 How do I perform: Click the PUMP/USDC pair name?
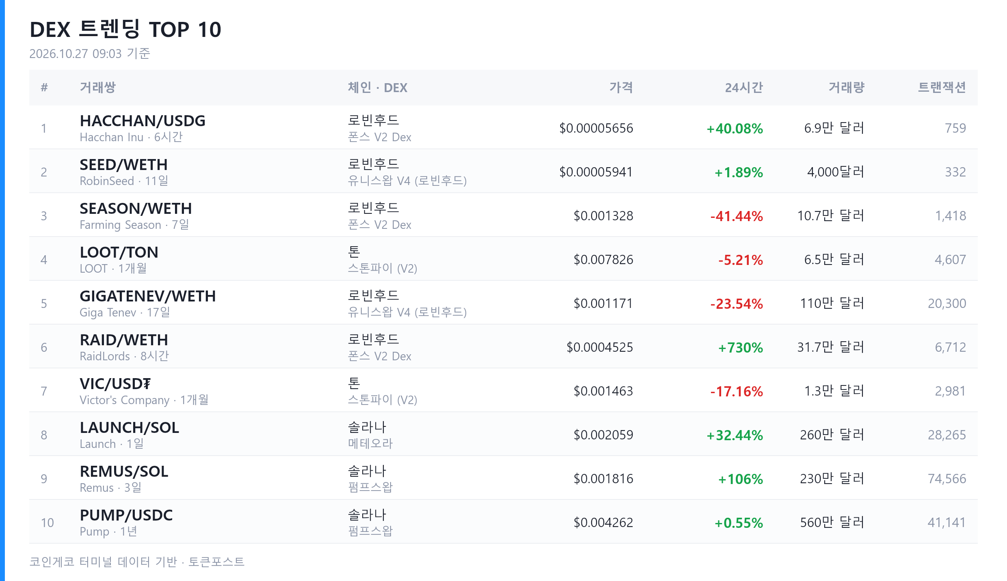point(126,515)
